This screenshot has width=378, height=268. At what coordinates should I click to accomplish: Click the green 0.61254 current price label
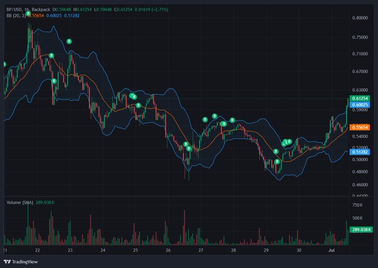pyautogui.click(x=360, y=98)
